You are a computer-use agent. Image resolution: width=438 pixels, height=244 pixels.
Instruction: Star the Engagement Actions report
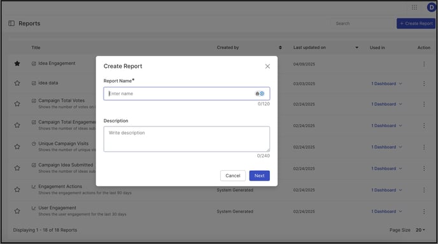(x=17, y=189)
